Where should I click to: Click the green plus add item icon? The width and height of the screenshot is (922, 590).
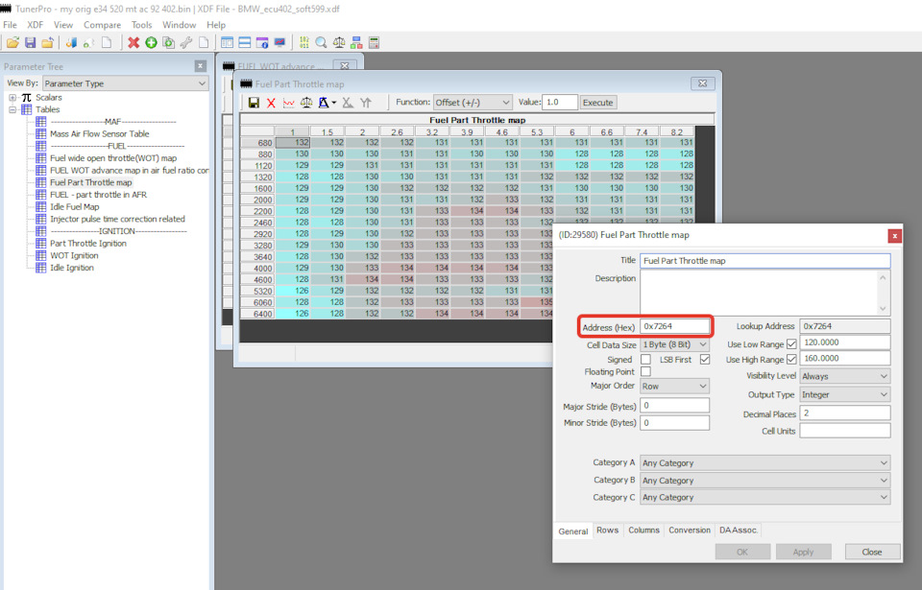tap(151, 42)
